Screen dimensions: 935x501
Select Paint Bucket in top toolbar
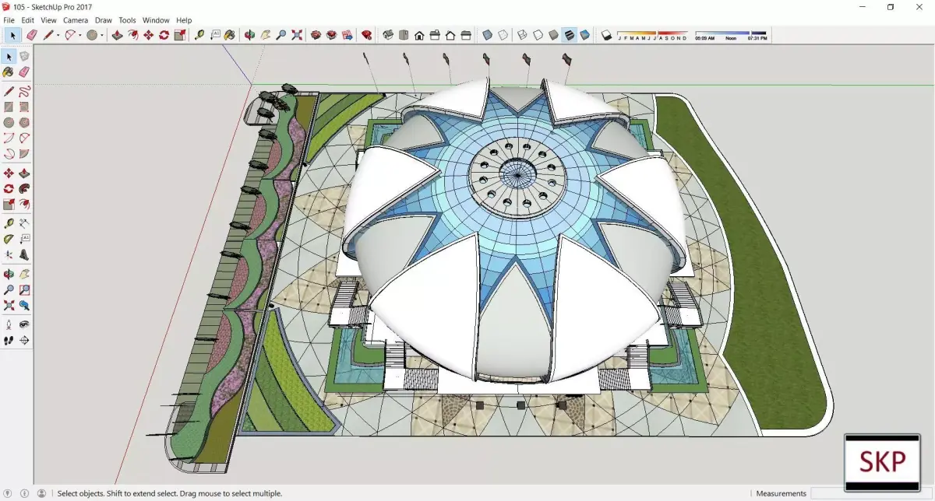229,35
